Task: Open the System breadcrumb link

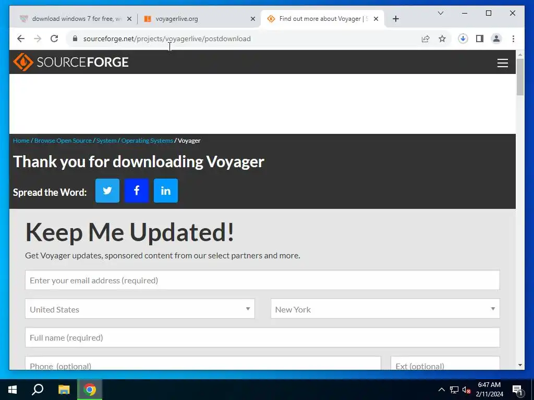Action: 106,141
